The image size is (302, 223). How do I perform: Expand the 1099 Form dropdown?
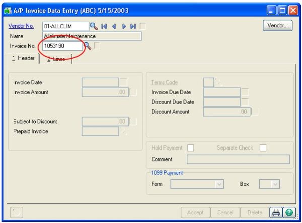coord(219,184)
